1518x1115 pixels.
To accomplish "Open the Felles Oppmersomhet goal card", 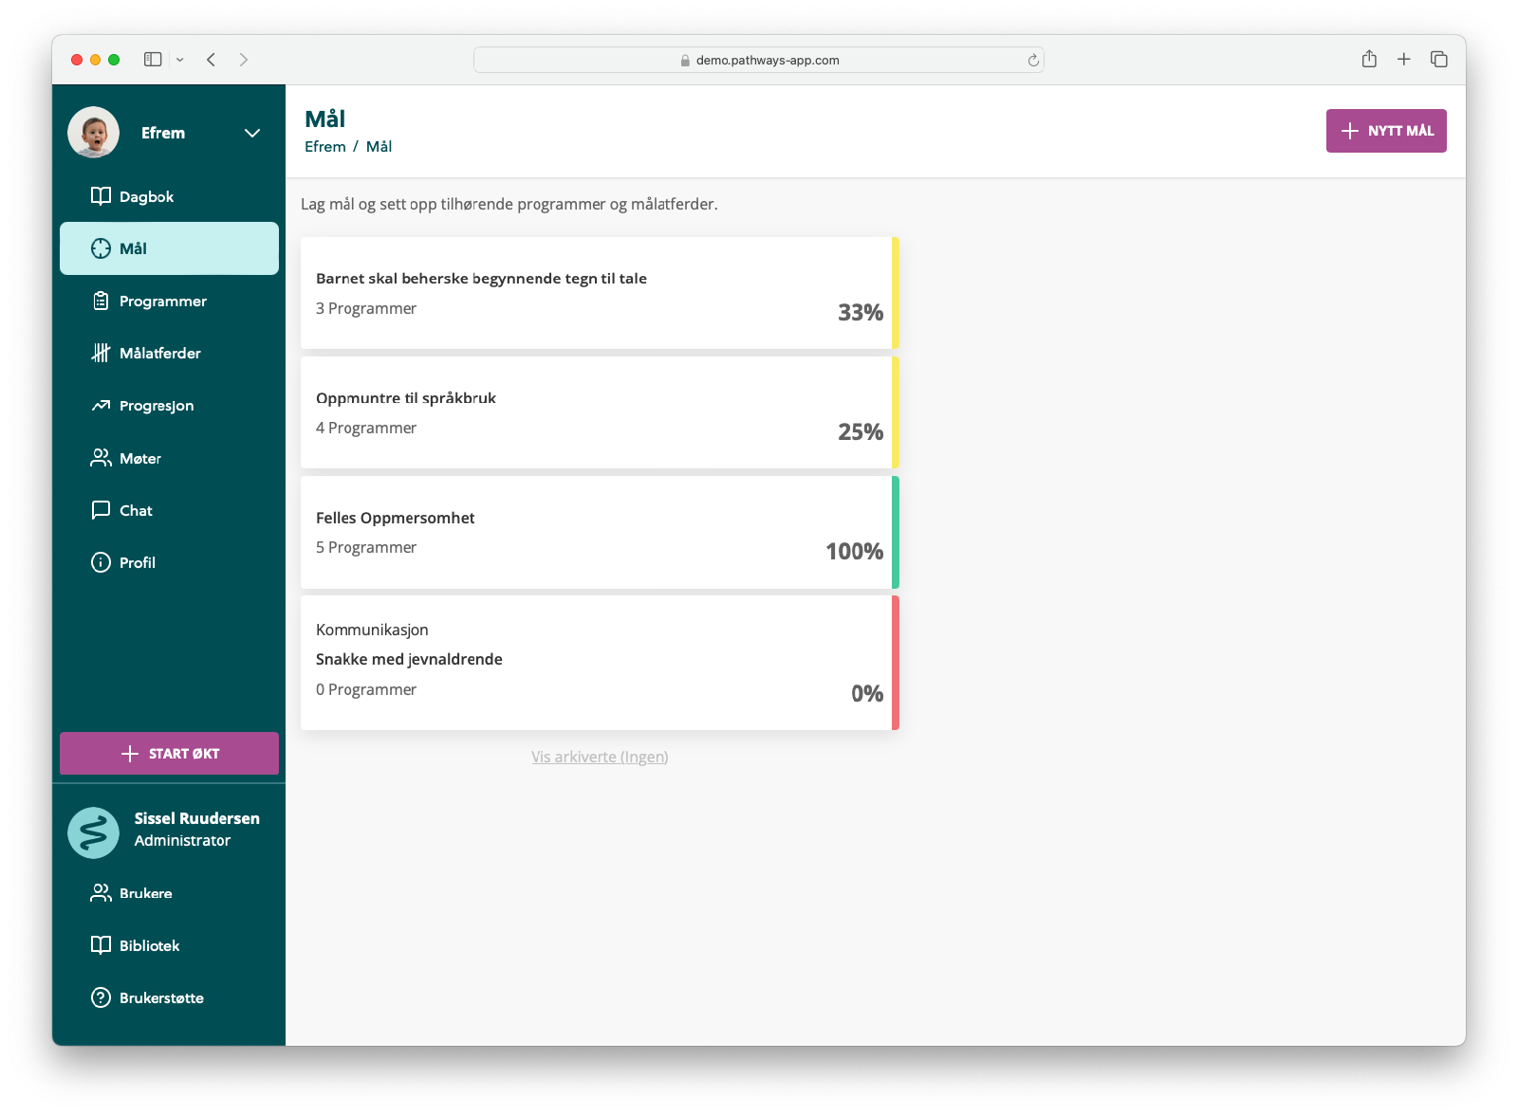I will coord(600,532).
